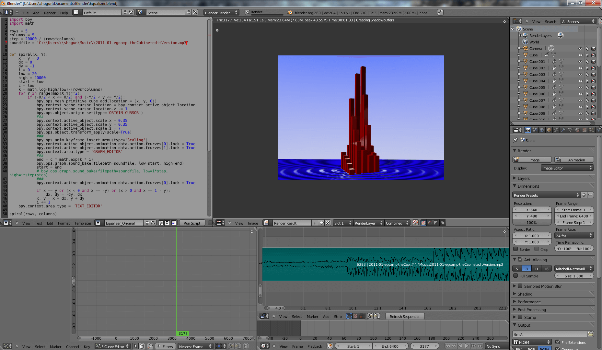Open the Channel menu in the F-Curve editor

click(x=72, y=346)
